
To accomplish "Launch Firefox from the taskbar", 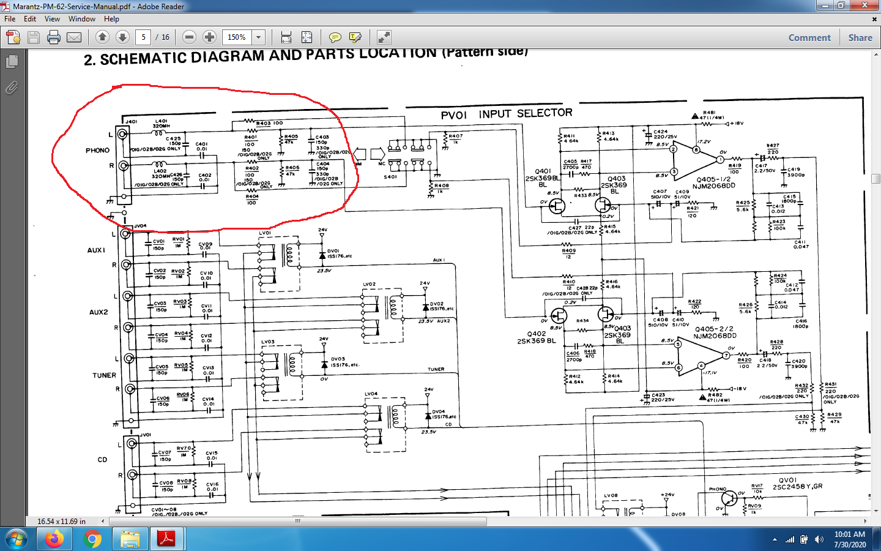I will [54, 539].
